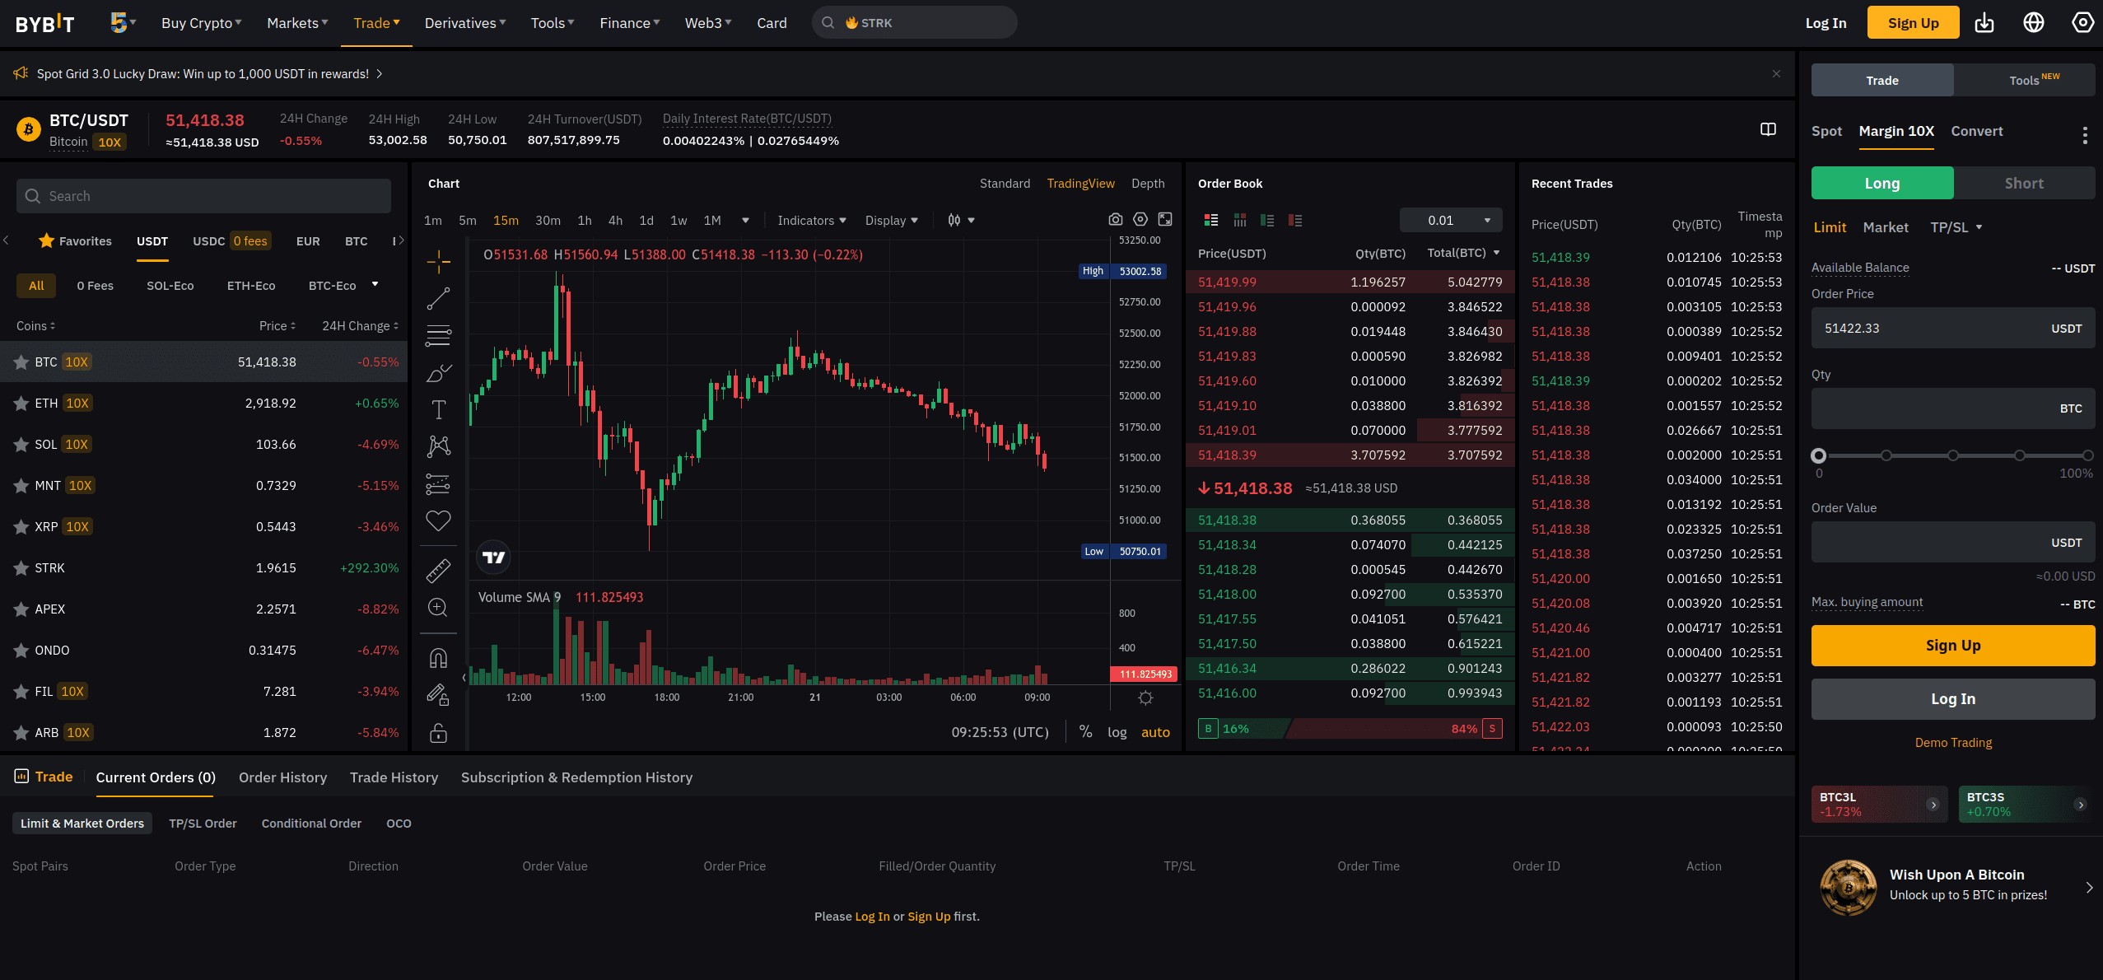Take a chart snapshot with the camera icon
This screenshot has width=2103, height=980.
point(1116,219)
